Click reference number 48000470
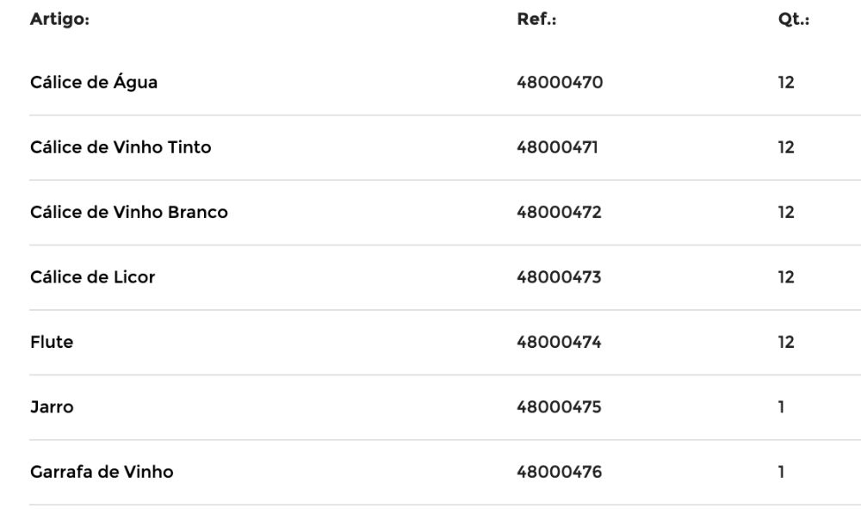 pos(560,83)
